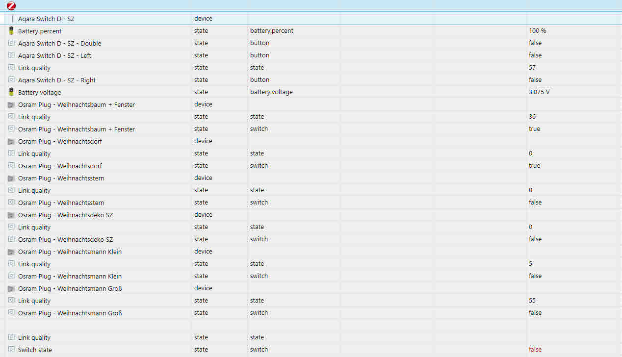Click the Link quality icon in the 36 row
Image resolution: width=622 pixels, height=357 pixels.
[x=12, y=117]
